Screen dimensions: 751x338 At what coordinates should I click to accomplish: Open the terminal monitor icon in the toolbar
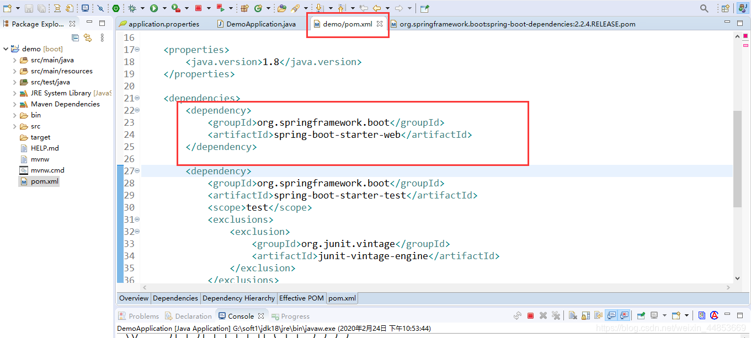point(85,8)
